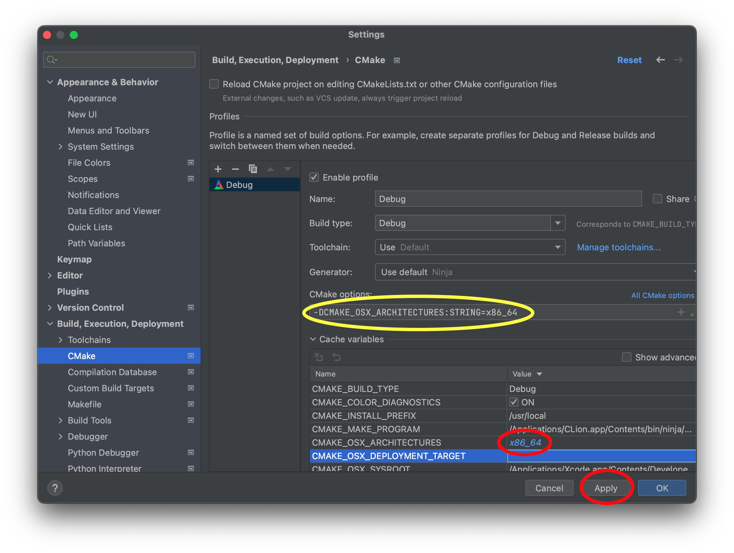Focus the settings search field
The width and height of the screenshot is (734, 553).
tap(119, 60)
